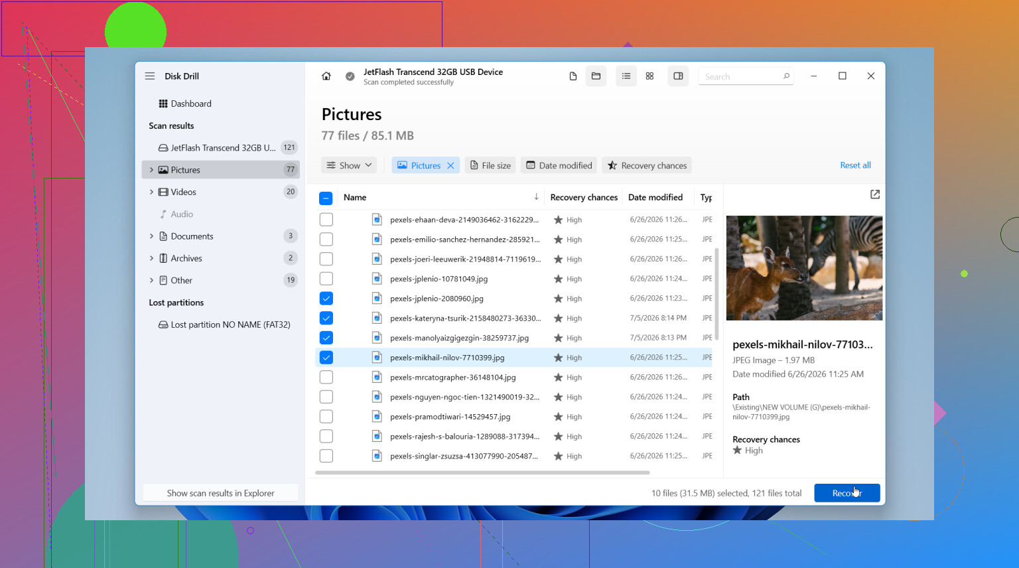Viewport: 1019px width, 568px height.
Task: Open preview in external window icon
Action: click(x=875, y=194)
